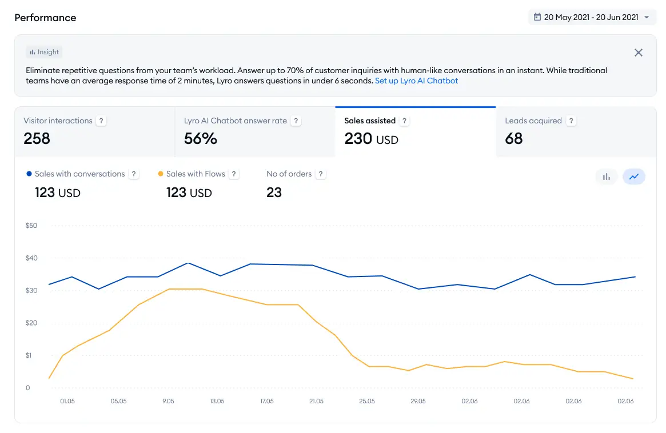Select the Visitor interactions tab
Image resolution: width=666 pixels, height=433 pixels.
[x=95, y=131]
